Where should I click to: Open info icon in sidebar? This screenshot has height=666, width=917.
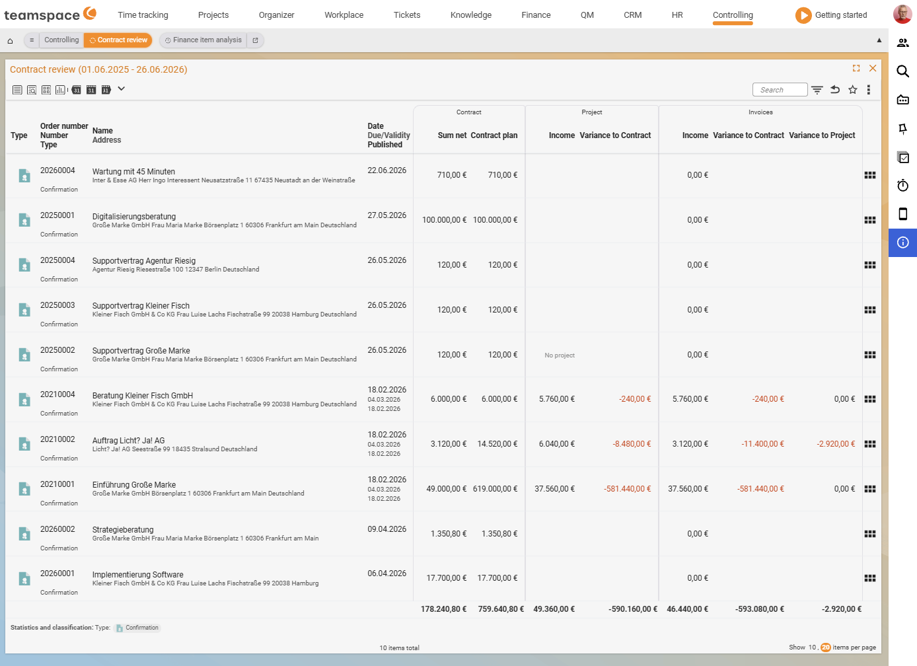point(903,242)
